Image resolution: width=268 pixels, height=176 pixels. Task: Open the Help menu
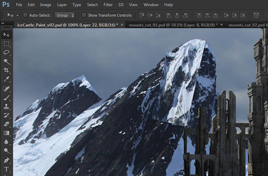(x=168, y=5)
